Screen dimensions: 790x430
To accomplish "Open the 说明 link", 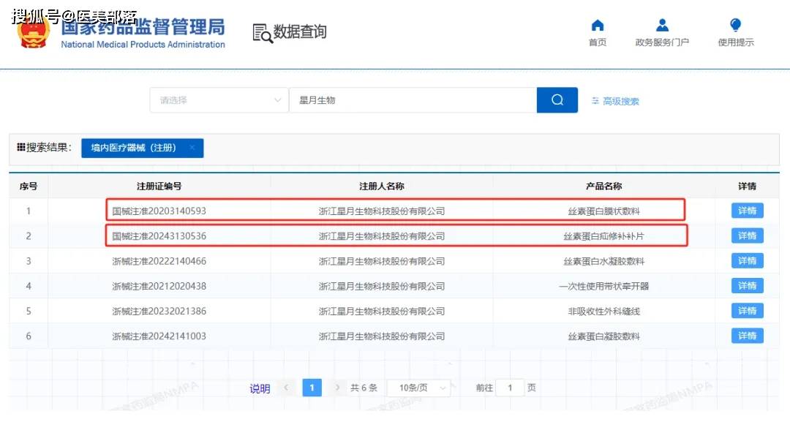I will click(x=260, y=389).
